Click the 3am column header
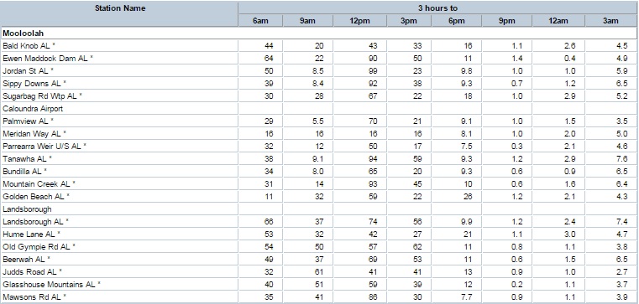The height and width of the screenshot is (304, 639). [610, 21]
